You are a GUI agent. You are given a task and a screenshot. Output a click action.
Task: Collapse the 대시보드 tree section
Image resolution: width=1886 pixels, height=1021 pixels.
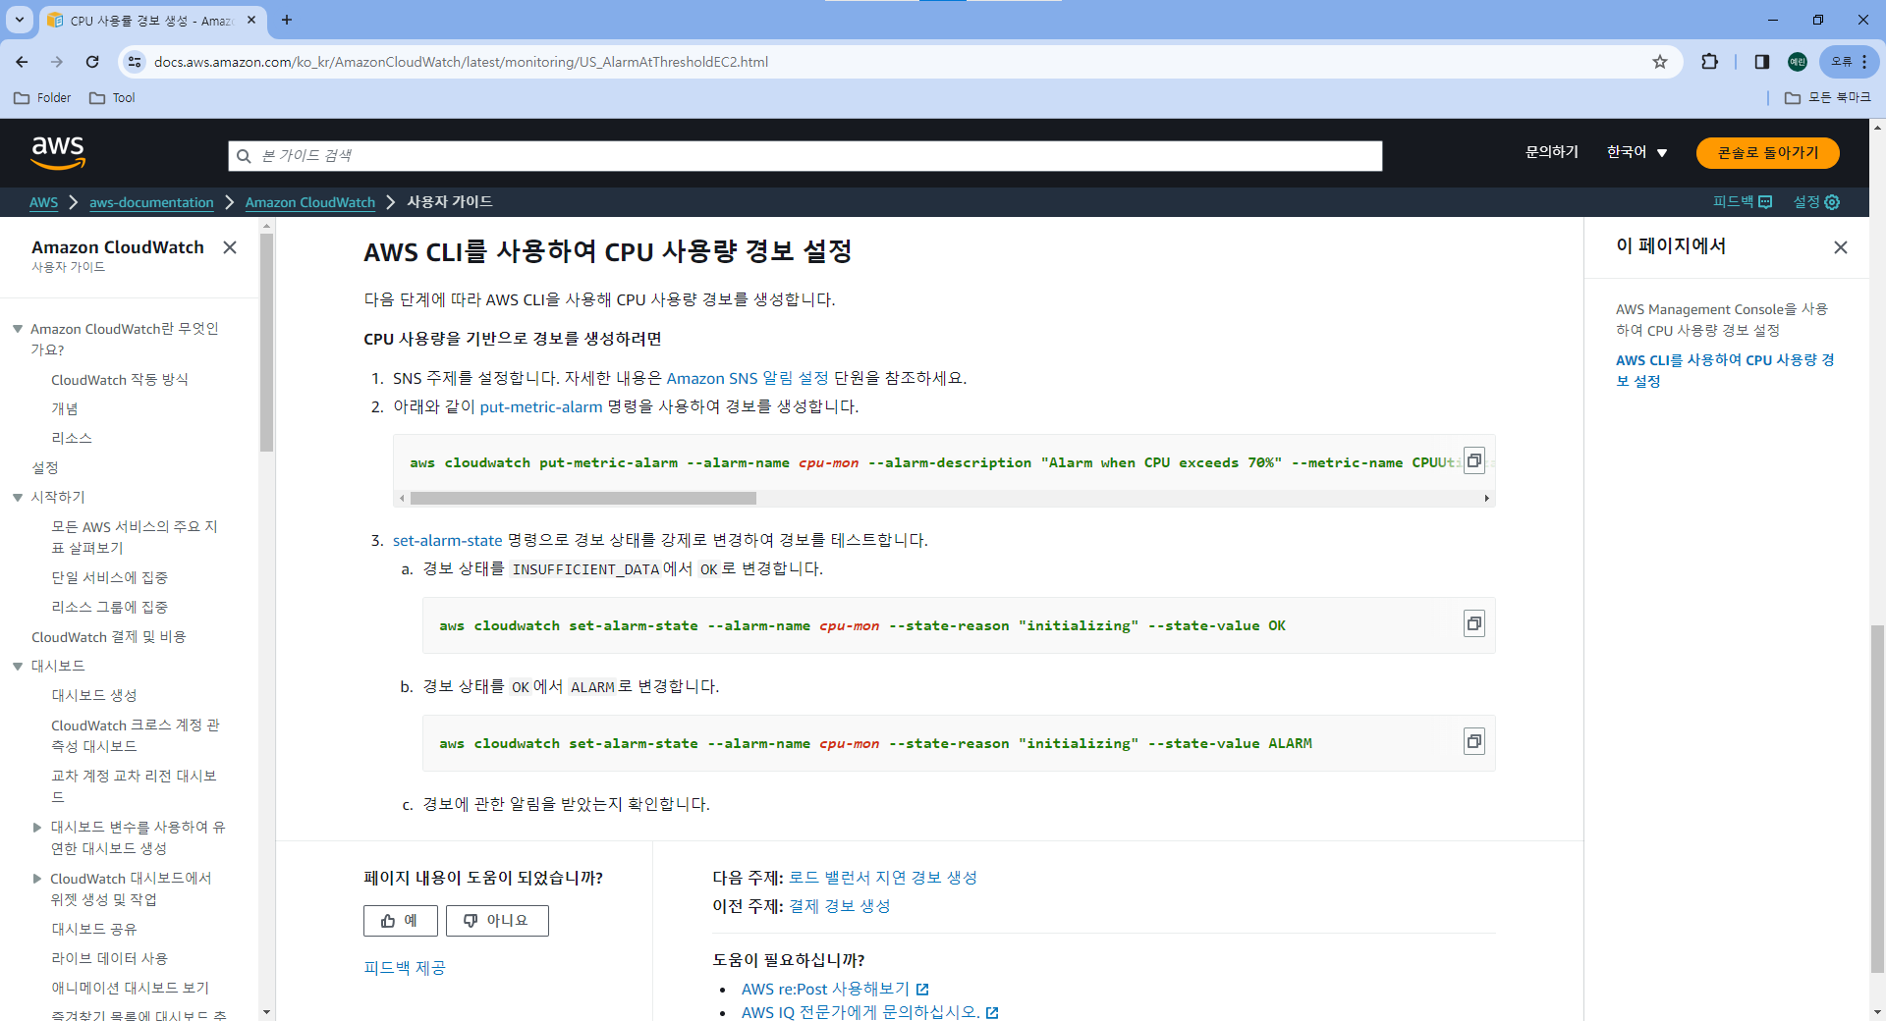click(x=18, y=667)
